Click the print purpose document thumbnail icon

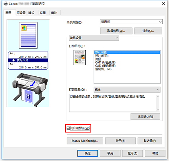click(80, 58)
